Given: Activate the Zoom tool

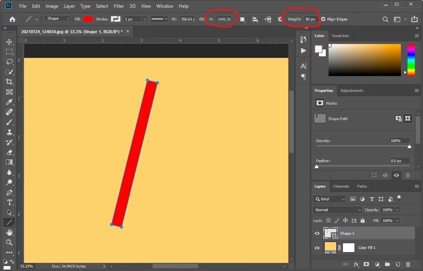Looking at the screenshot, I should tap(9, 243).
